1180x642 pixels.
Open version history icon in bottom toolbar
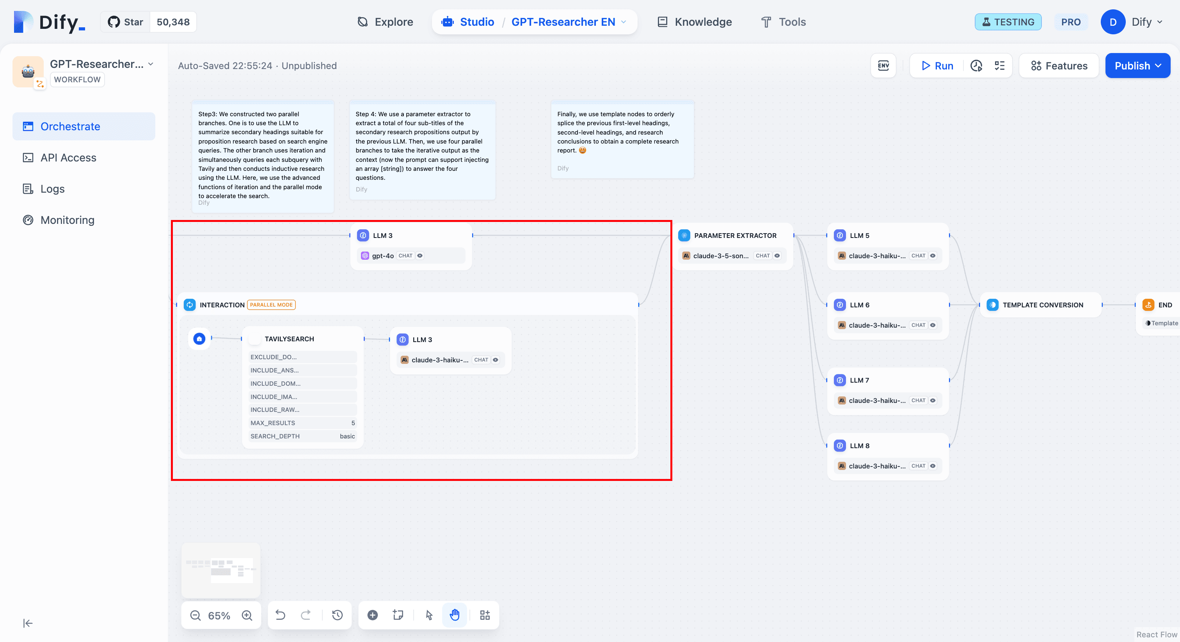coord(337,615)
